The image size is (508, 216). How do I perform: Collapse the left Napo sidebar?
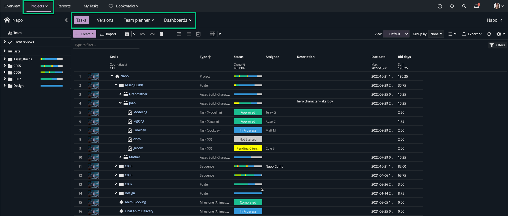click(66, 20)
